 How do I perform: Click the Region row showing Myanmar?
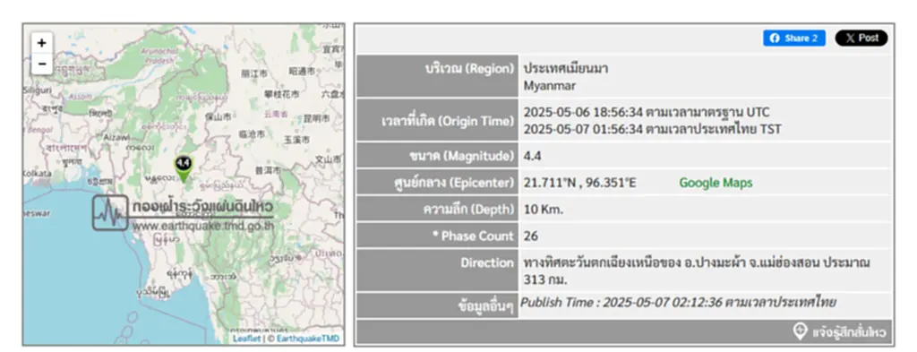tap(624, 77)
